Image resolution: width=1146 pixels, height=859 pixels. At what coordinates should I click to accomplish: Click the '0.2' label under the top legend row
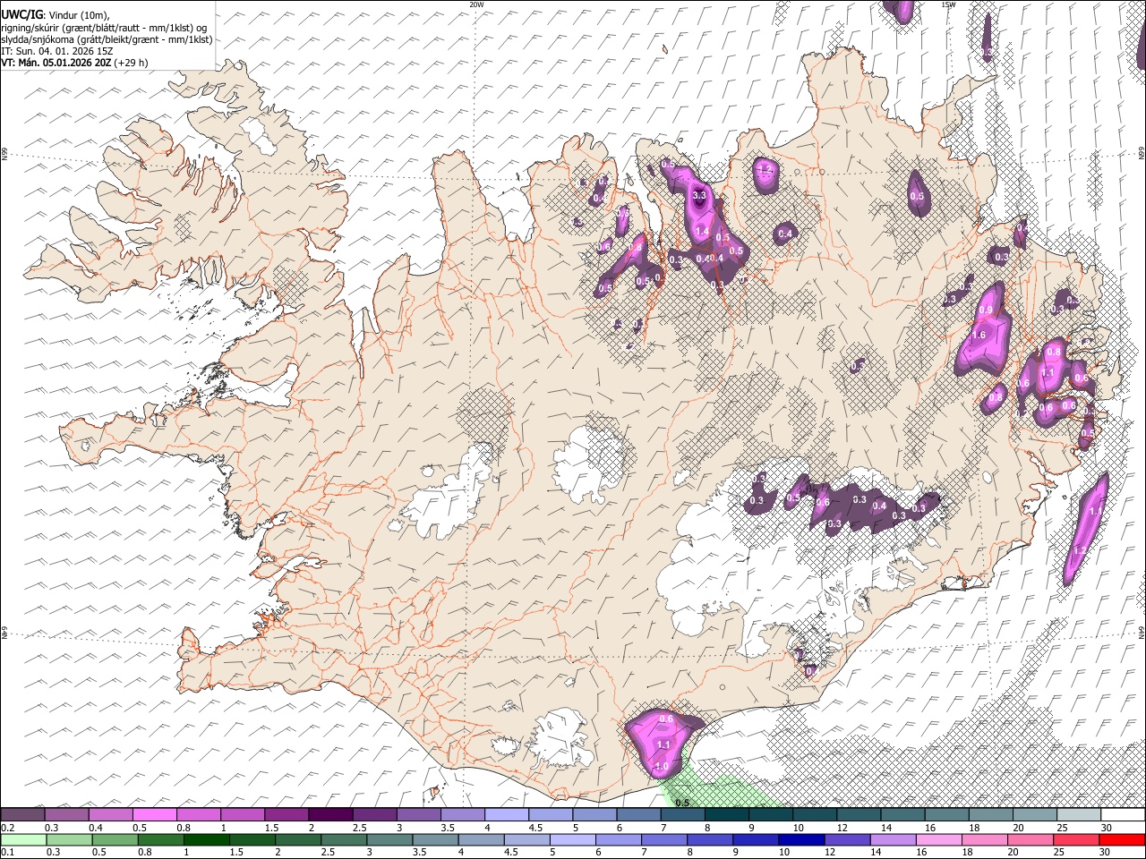click(x=8, y=828)
